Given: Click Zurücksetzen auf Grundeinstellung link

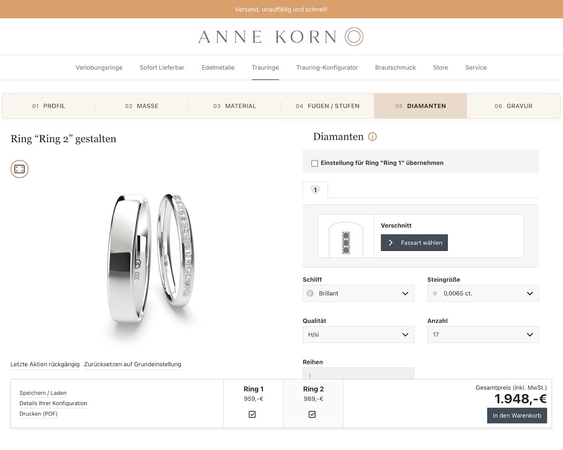Looking at the screenshot, I should [x=133, y=364].
